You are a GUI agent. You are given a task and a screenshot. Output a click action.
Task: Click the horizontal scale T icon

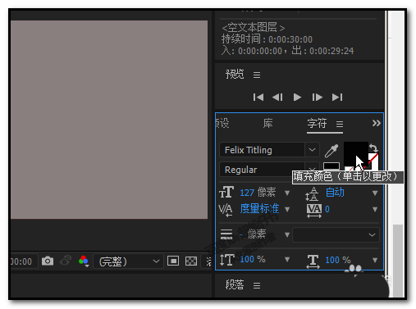[x=313, y=261]
